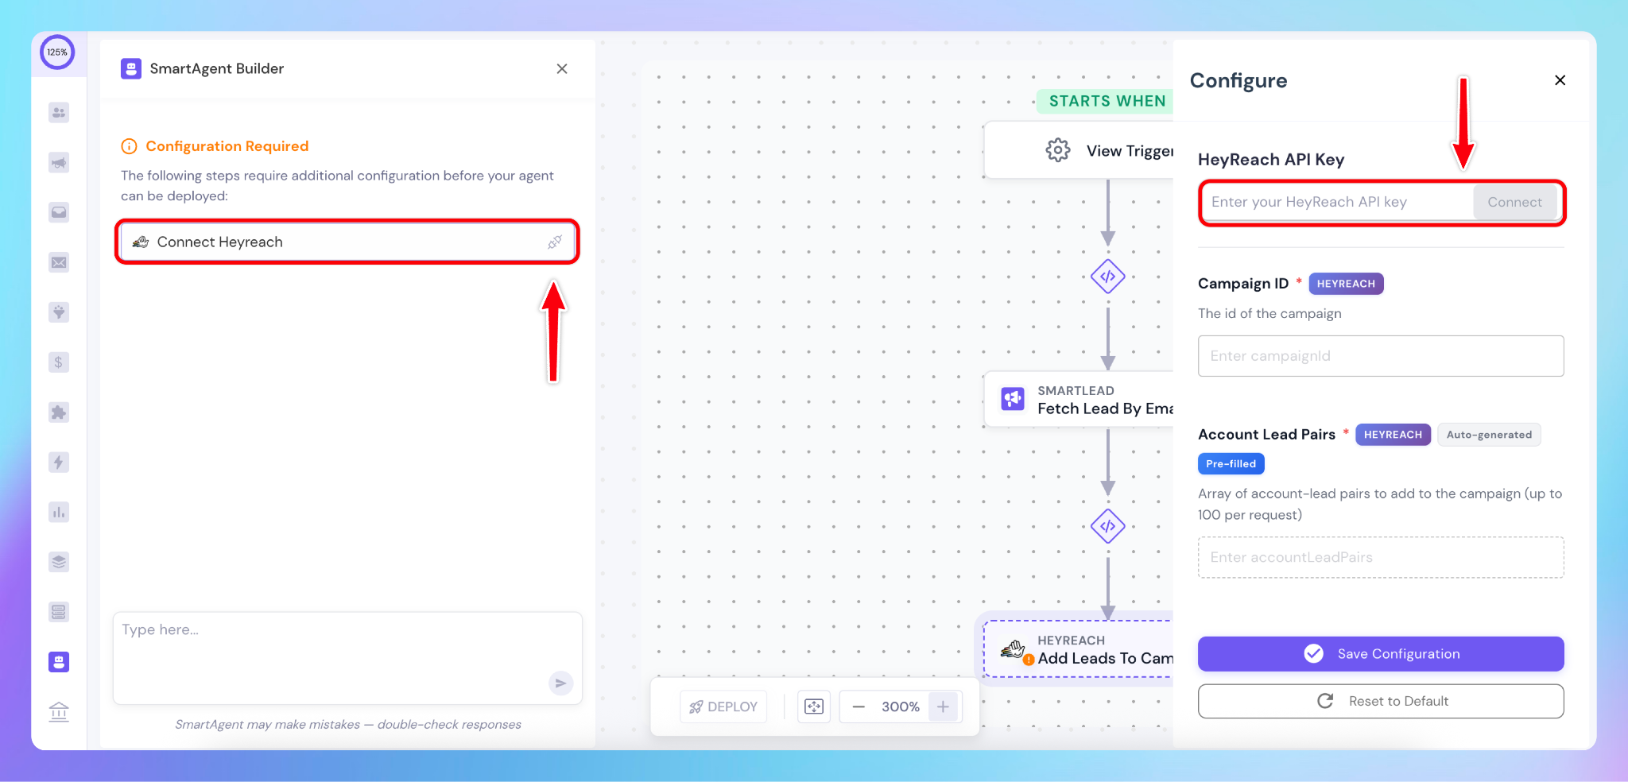The width and height of the screenshot is (1628, 782).
Task: Click the plug icon in Connect Heyreach row
Action: (555, 242)
